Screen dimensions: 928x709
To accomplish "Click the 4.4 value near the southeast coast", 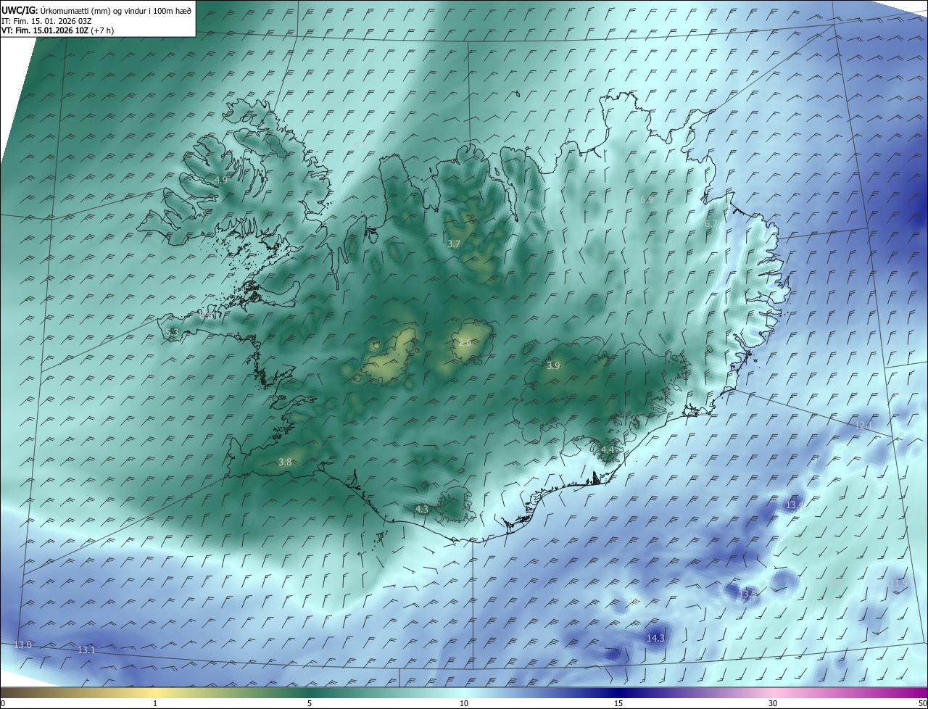I will coord(608,450).
